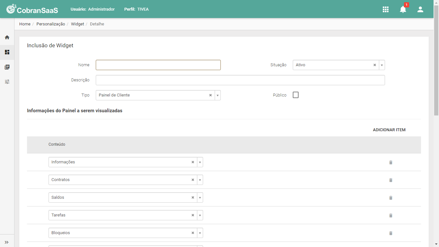
Task: Open the Contratos dropdown arrow
Action: pos(200,180)
